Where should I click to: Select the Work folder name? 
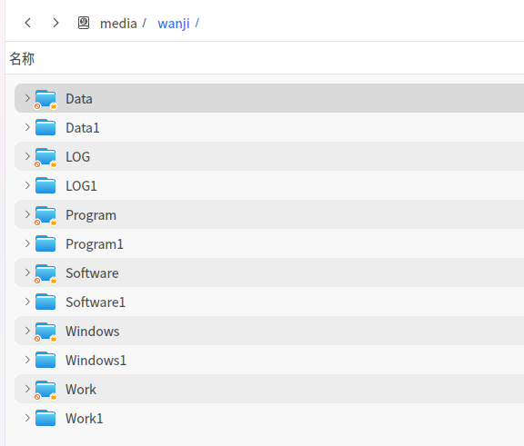(x=81, y=390)
